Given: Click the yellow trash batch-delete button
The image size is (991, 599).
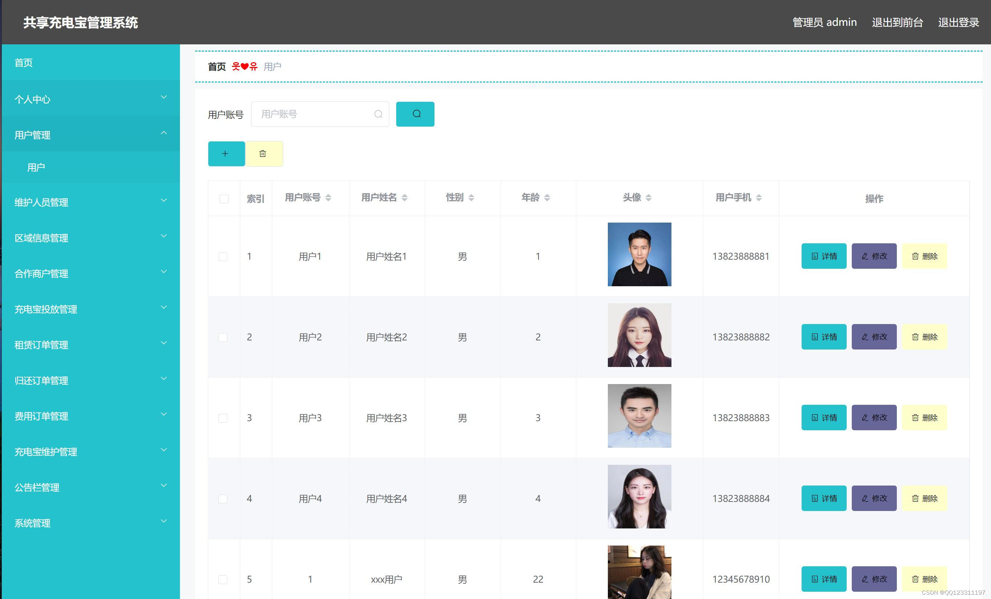Looking at the screenshot, I should 264,154.
